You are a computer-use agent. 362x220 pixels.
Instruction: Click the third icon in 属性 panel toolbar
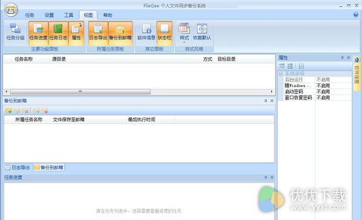pyautogui.click(x=301, y=66)
